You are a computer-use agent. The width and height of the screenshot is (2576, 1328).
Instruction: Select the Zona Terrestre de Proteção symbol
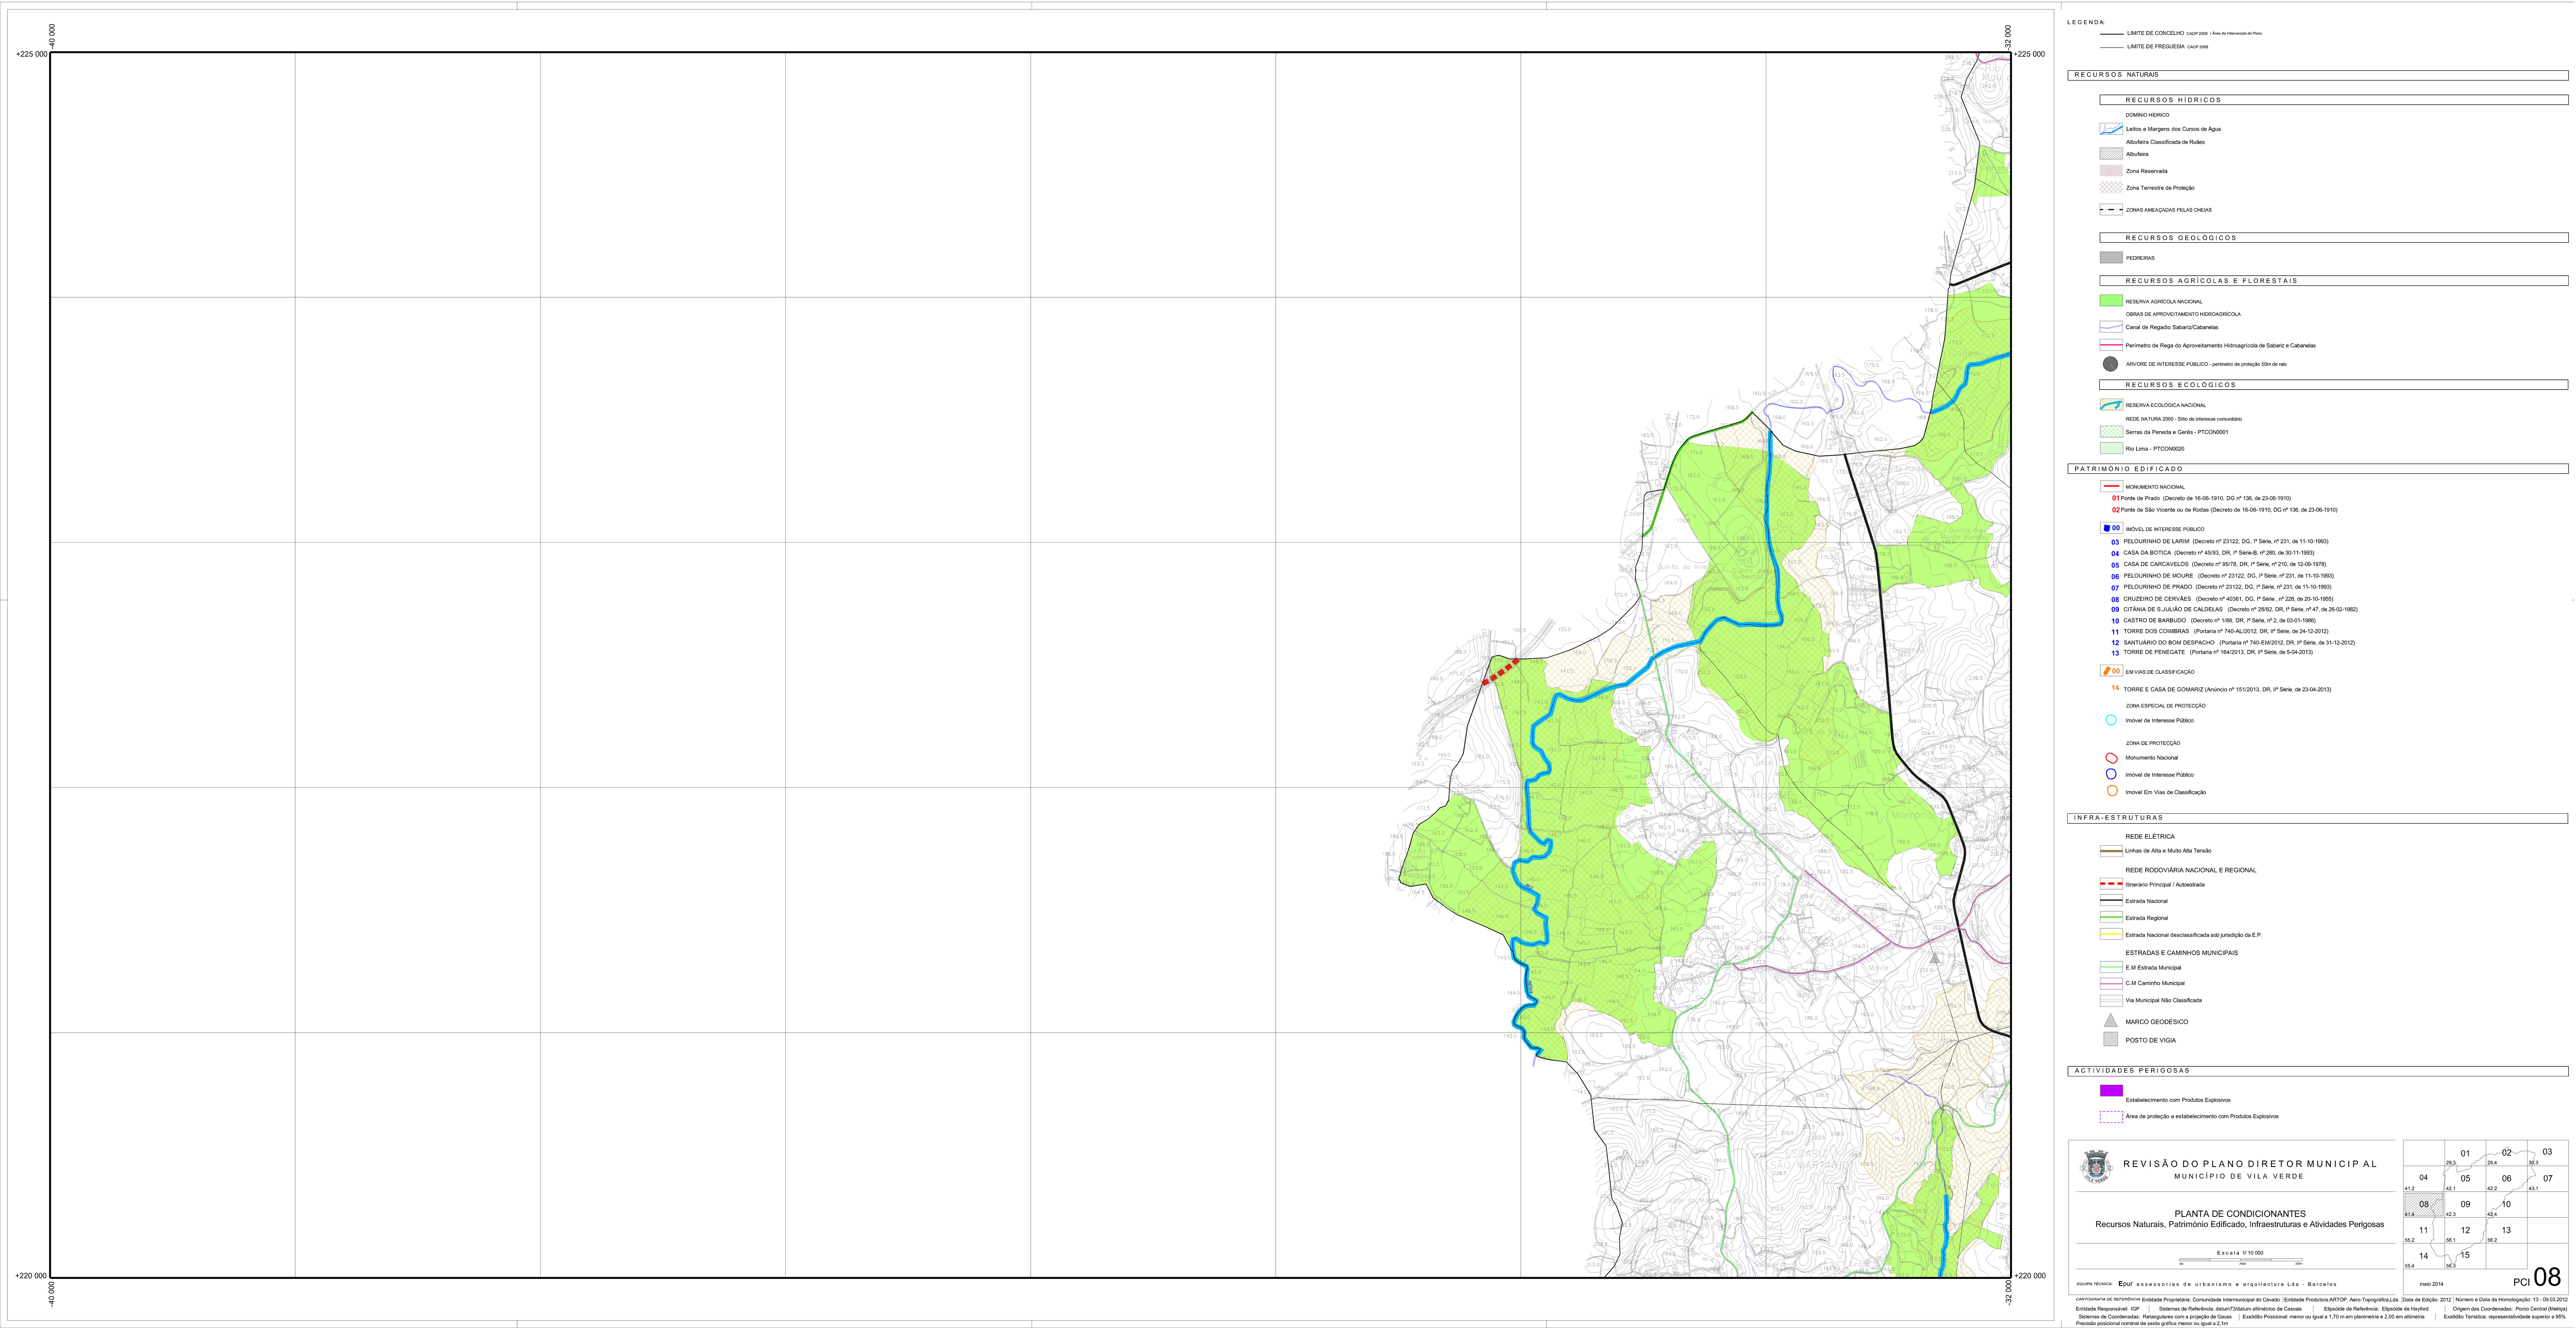(x=2111, y=188)
